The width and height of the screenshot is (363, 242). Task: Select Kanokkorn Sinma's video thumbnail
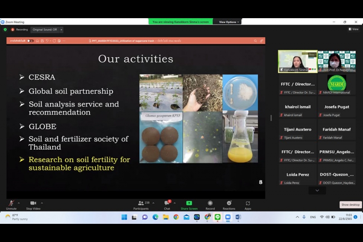[x=297, y=61]
